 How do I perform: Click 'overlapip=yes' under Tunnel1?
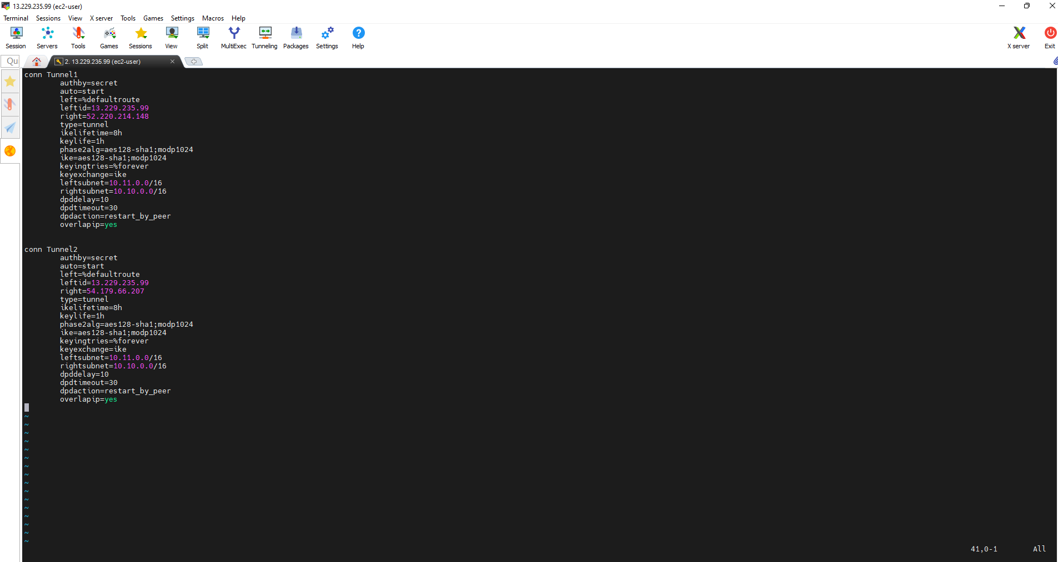(x=89, y=224)
